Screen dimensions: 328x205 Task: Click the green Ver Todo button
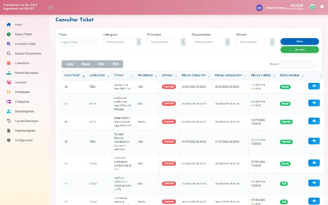(300, 50)
